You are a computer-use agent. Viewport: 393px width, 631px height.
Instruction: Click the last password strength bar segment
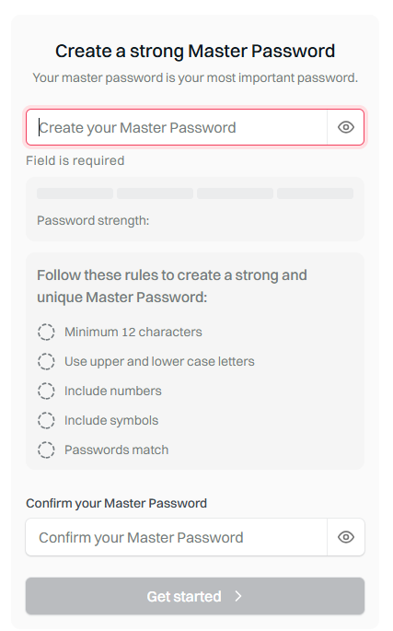pos(316,193)
